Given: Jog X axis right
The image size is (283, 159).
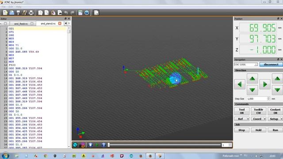Looking at the screenshot, I should [x=265, y=84].
